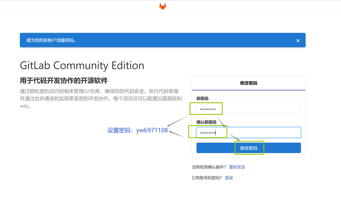The width and height of the screenshot is (341, 203).
Task: Select the 修改密码 tab header
Action: (249, 83)
